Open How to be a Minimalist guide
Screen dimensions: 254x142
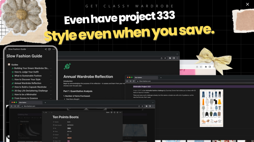[26, 94]
